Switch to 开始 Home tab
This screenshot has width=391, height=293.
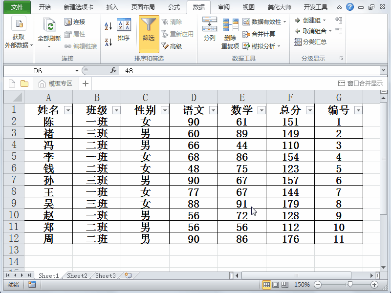[45, 7]
